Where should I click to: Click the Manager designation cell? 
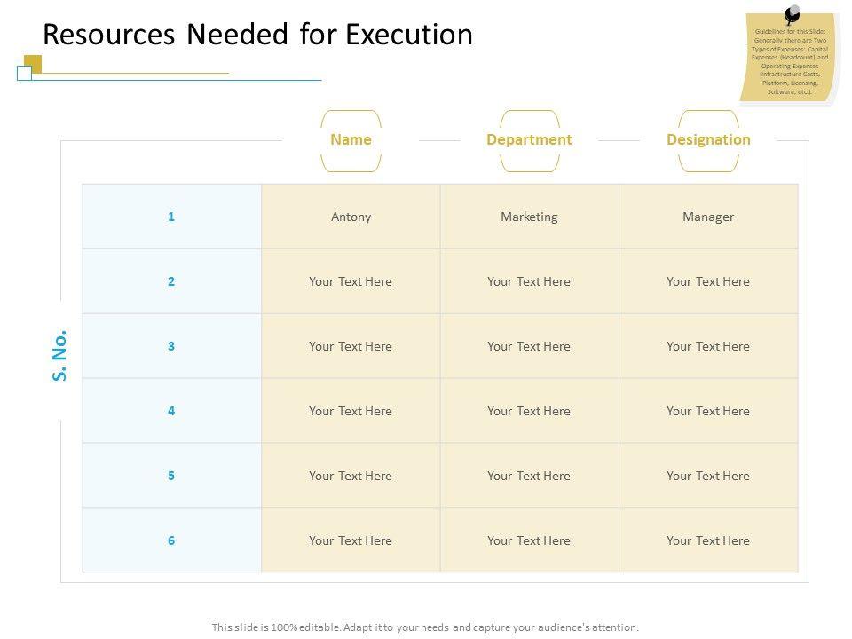(x=708, y=217)
